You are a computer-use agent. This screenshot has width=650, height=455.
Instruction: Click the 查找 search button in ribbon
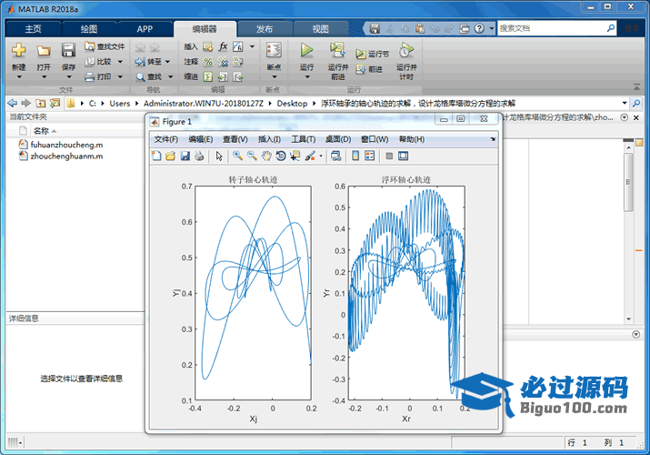point(149,76)
